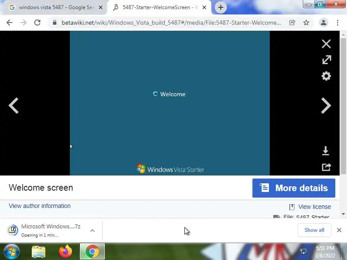Close the downloads bar
Image resolution: width=347 pixels, height=260 pixels.
coord(339,230)
